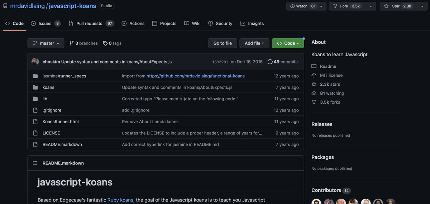Viewport: 430px width, 204px height.
Task: Open the 'add .gitignore' commit message
Action: tap(136, 110)
